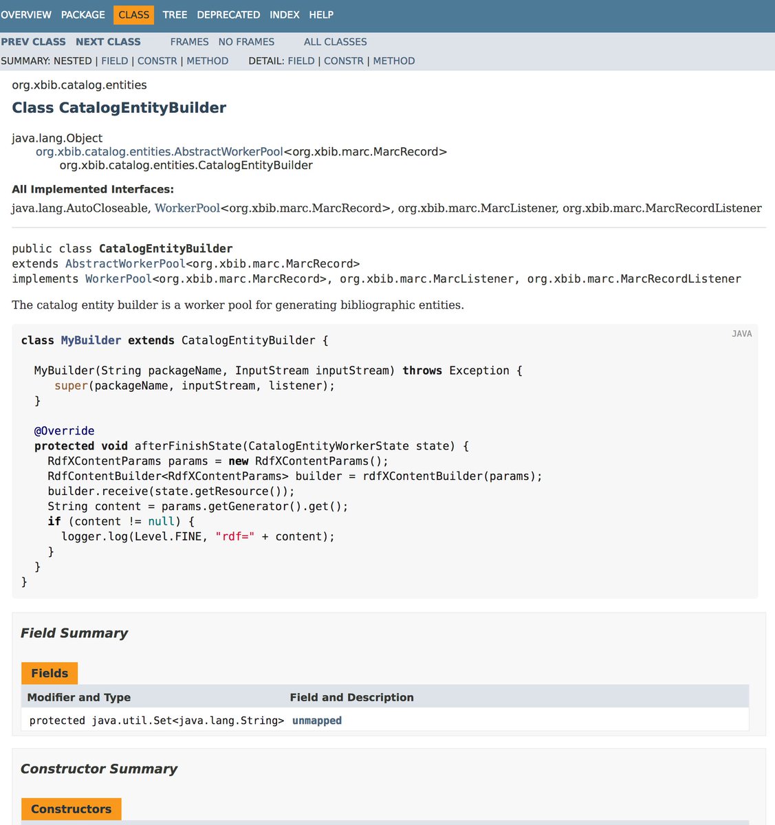Click the java.lang.Object root entry
The width and height of the screenshot is (775, 825).
(x=57, y=138)
